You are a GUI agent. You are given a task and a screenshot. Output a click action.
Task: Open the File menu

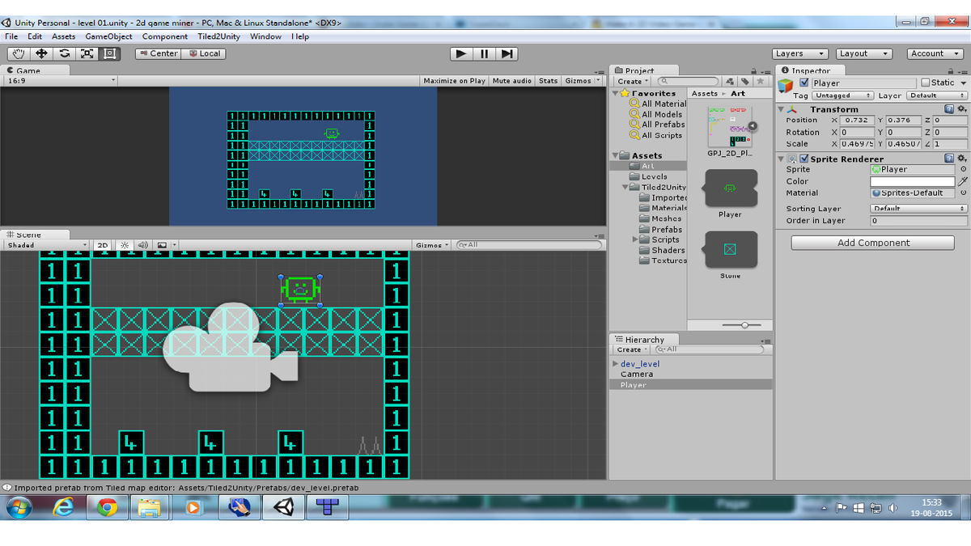tap(11, 36)
